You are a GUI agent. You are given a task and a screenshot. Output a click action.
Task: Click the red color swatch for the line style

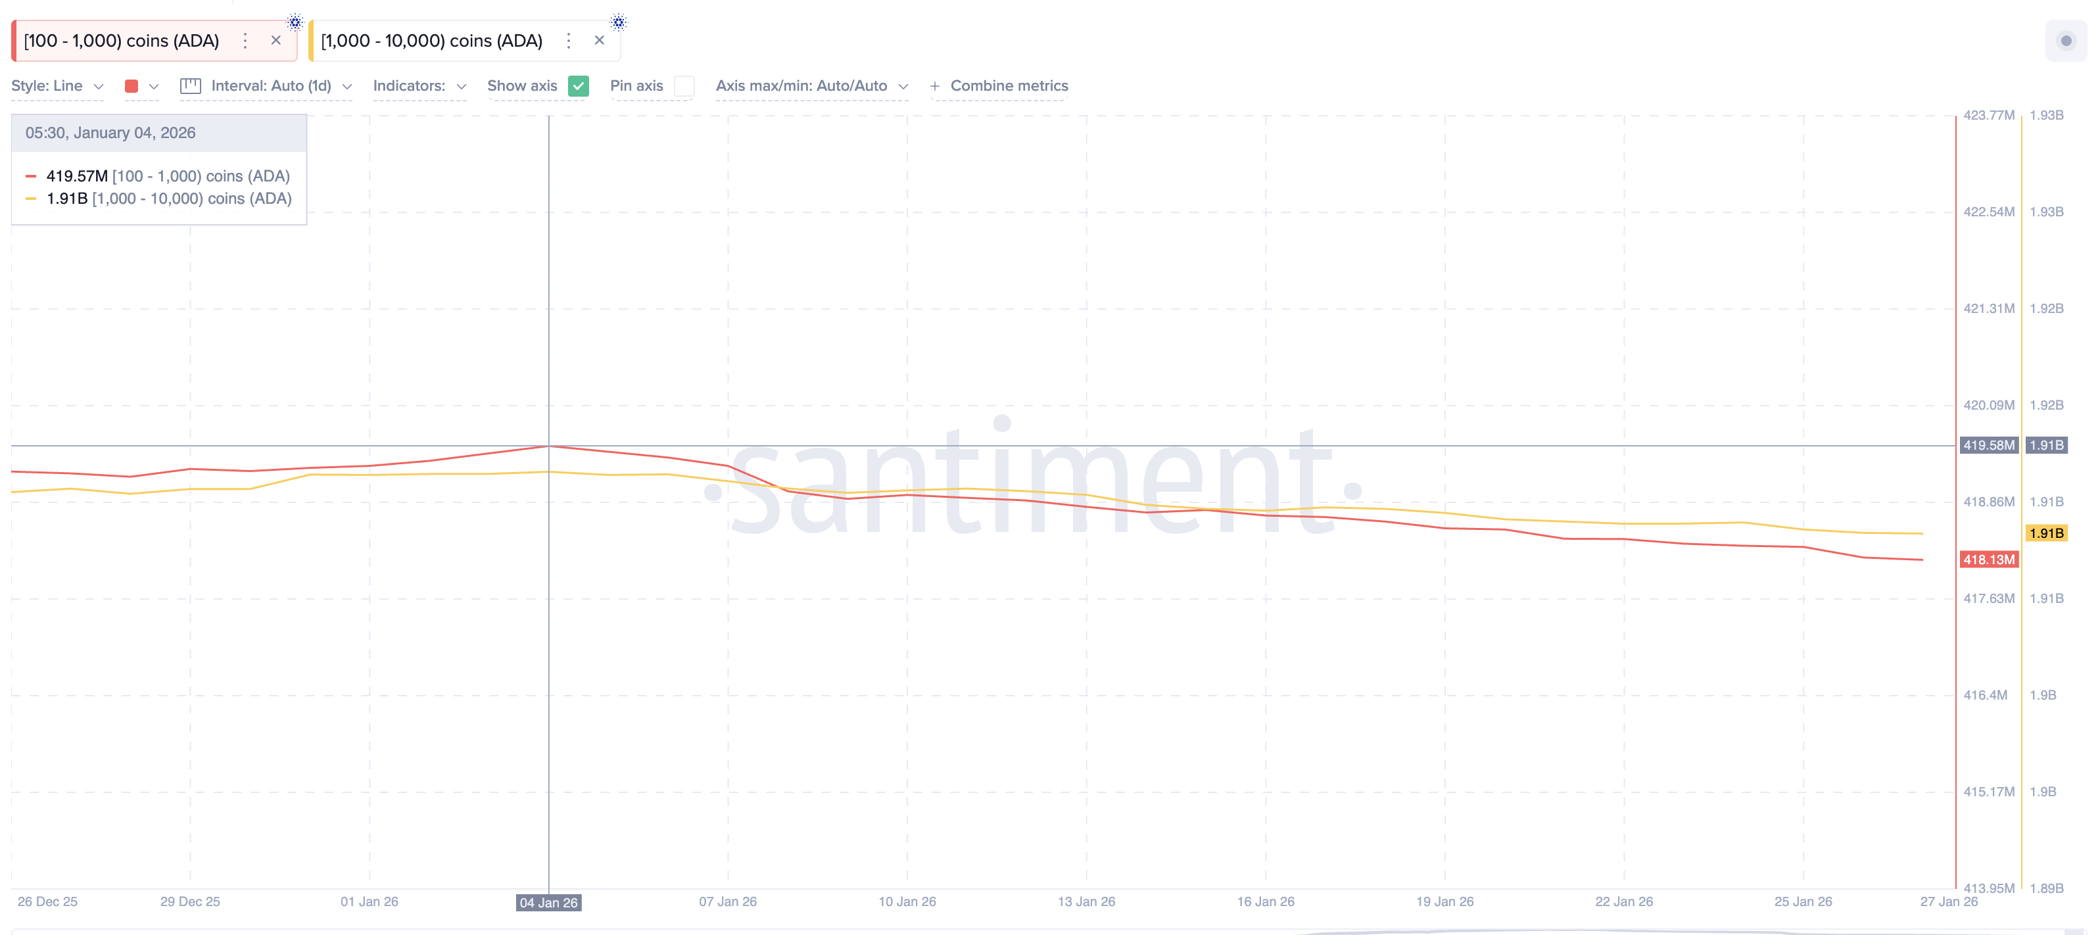pyautogui.click(x=133, y=85)
